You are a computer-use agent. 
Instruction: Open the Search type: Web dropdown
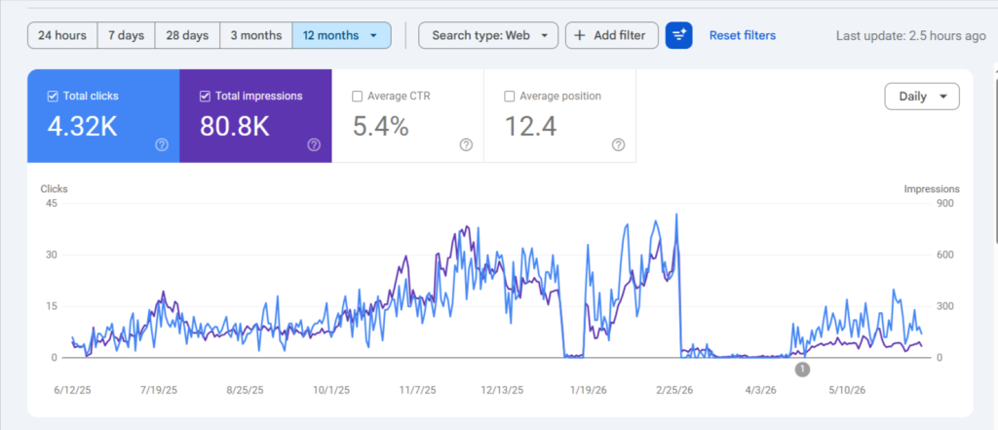click(488, 36)
